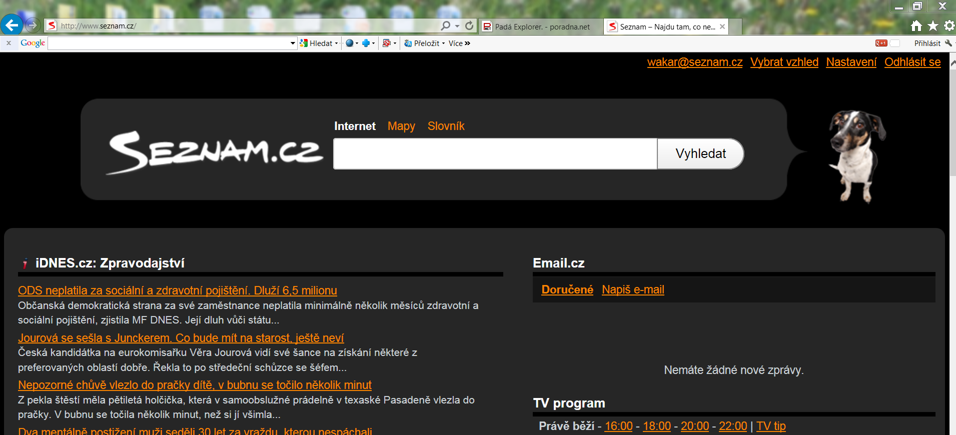Viewport: 956px width, 435px height.
Task: Expand the Přeložit dropdown arrow
Action: pos(443,43)
